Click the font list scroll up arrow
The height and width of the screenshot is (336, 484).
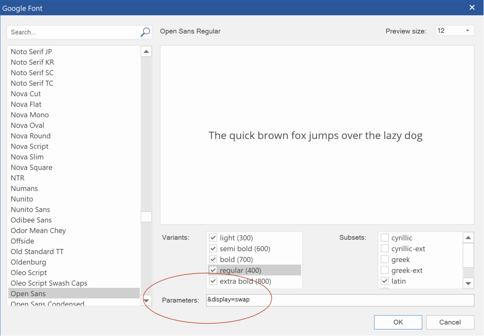[146, 52]
